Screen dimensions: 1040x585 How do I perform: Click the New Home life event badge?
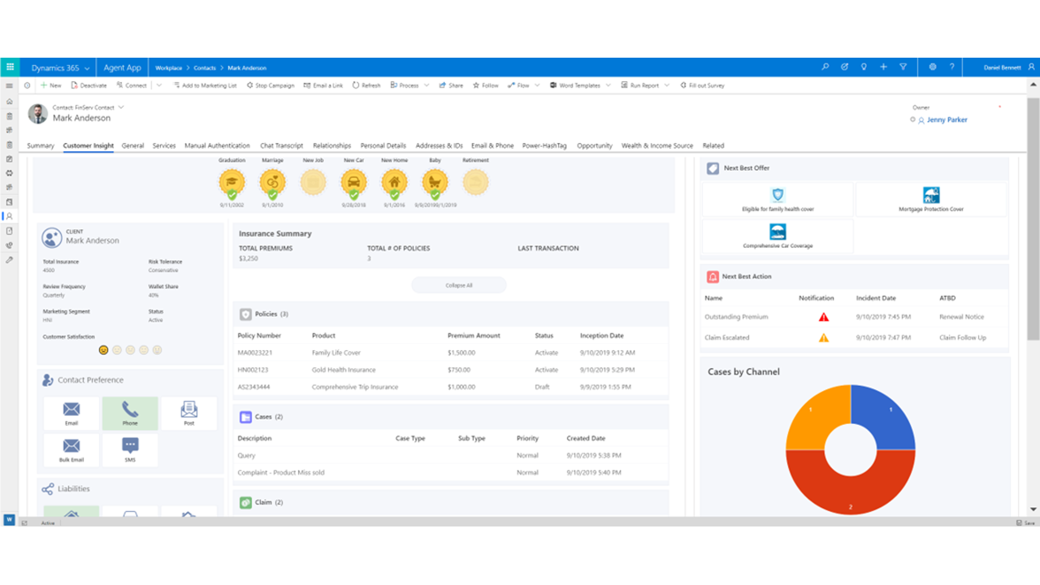tap(394, 183)
